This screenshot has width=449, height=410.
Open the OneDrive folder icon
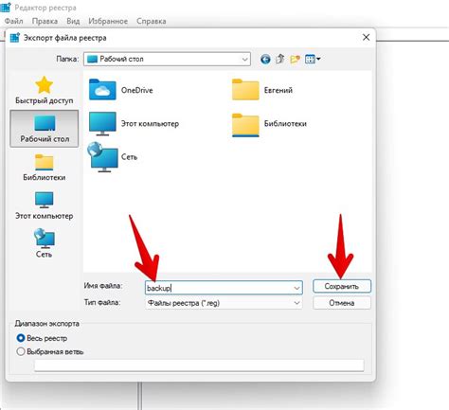click(102, 90)
